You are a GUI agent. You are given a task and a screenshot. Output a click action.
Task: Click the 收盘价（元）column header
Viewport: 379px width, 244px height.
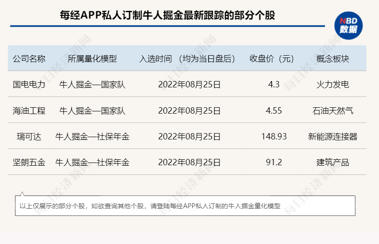tap(272, 58)
